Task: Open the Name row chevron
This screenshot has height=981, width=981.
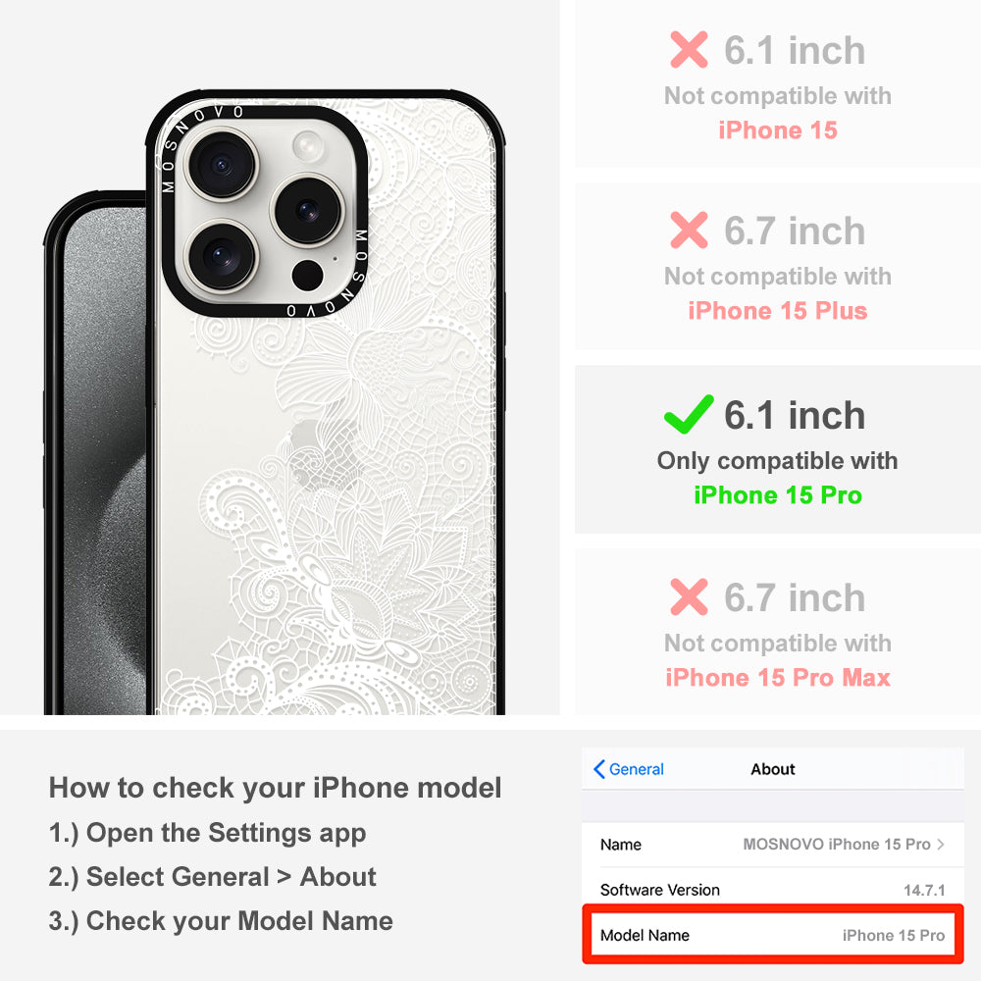Action: pyautogui.click(x=941, y=844)
